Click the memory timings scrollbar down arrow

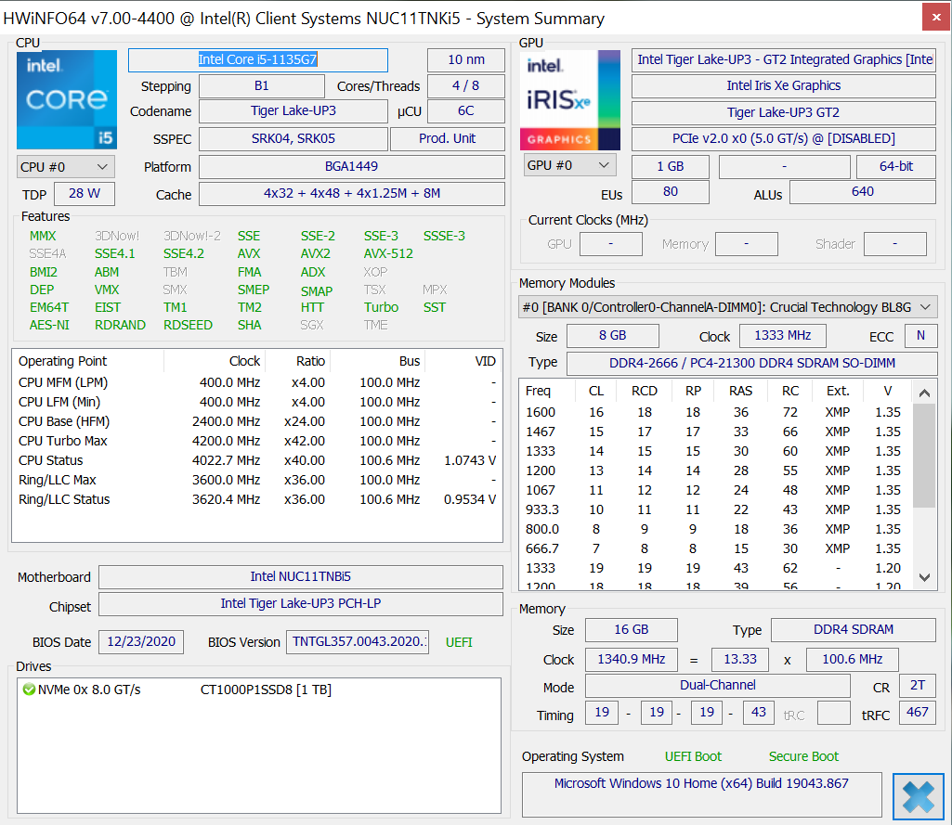925,578
